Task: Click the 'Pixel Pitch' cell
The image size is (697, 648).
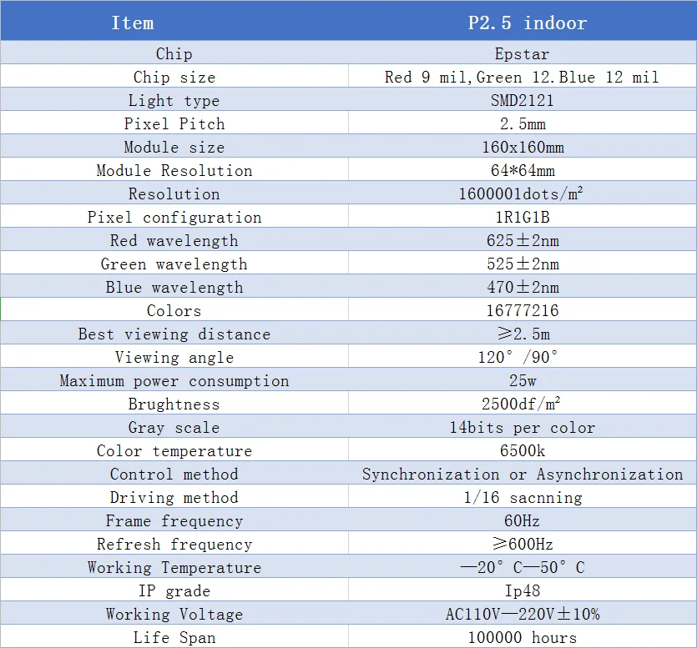Action: click(x=174, y=123)
